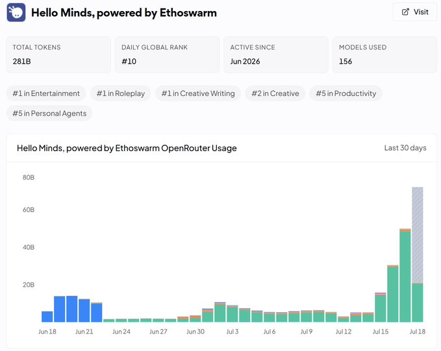Click the blue usage bar above the Jun 21 label

pos(84,310)
